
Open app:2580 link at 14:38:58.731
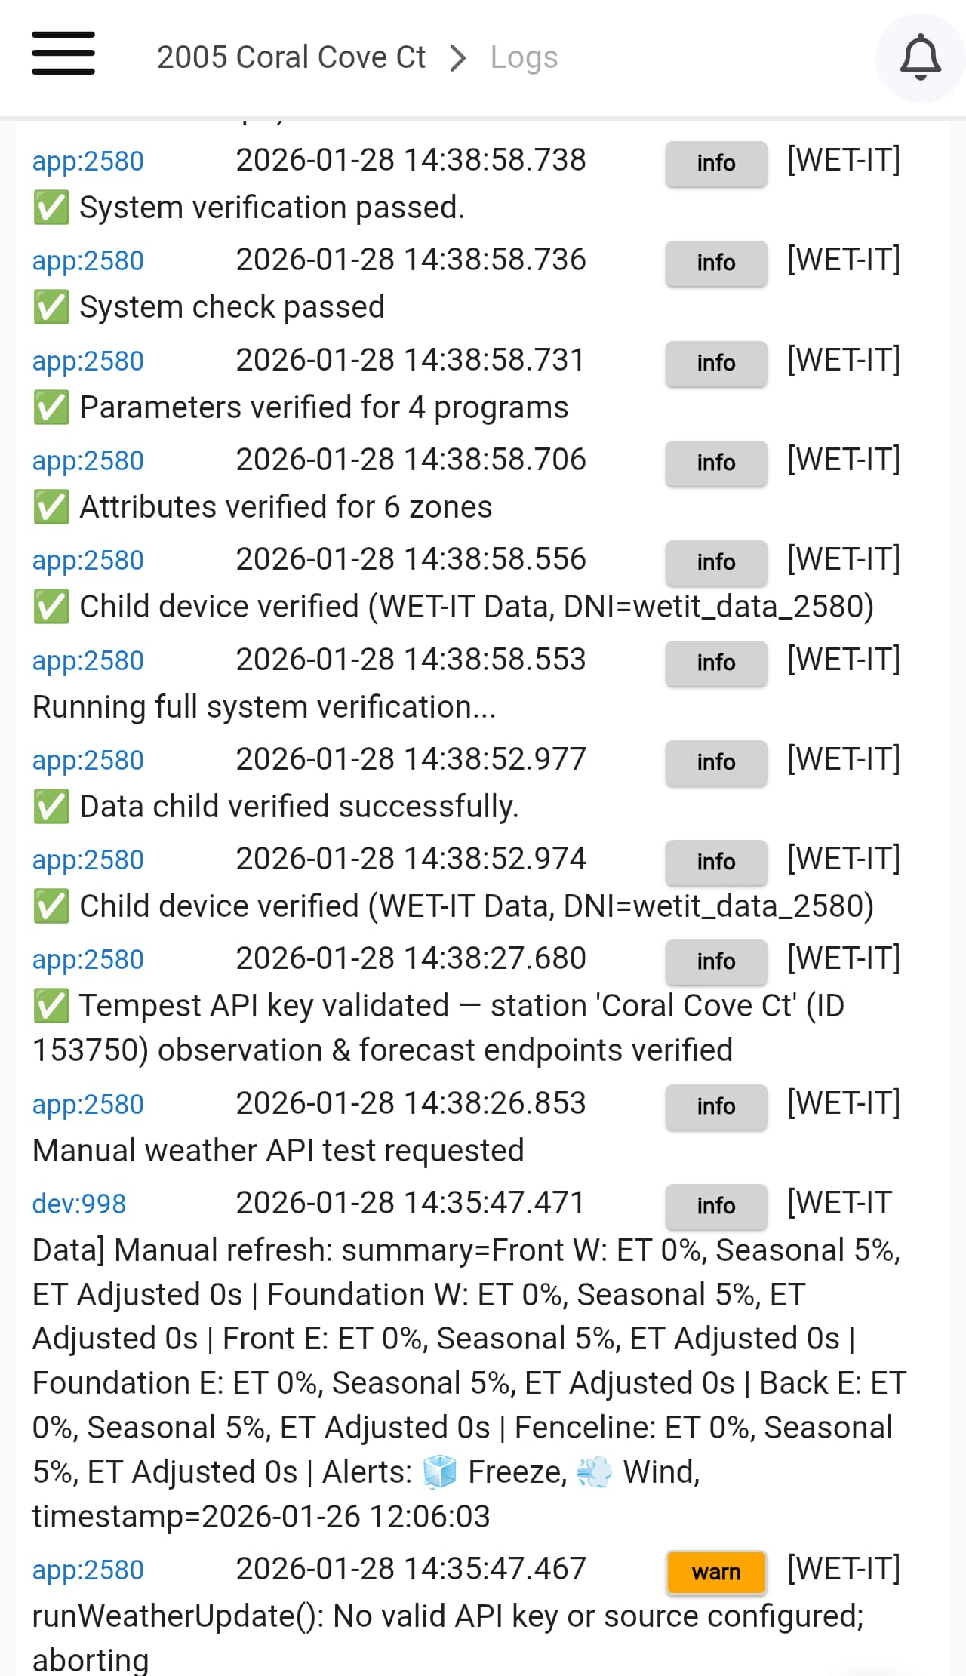tap(88, 361)
